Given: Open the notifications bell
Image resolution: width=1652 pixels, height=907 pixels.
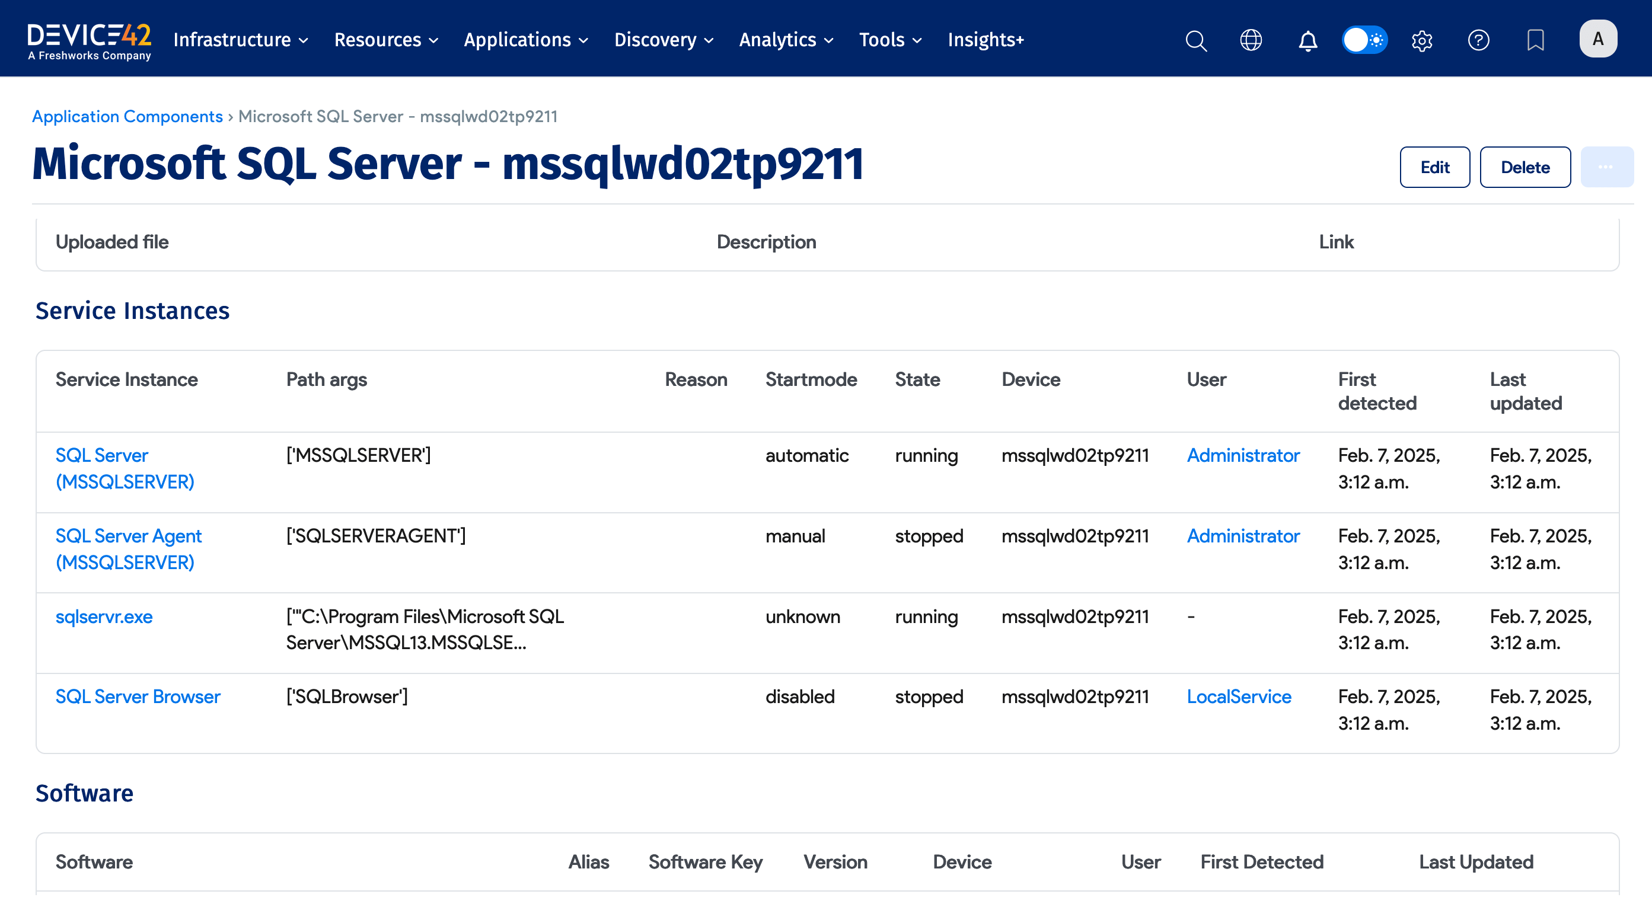Looking at the screenshot, I should (x=1307, y=40).
